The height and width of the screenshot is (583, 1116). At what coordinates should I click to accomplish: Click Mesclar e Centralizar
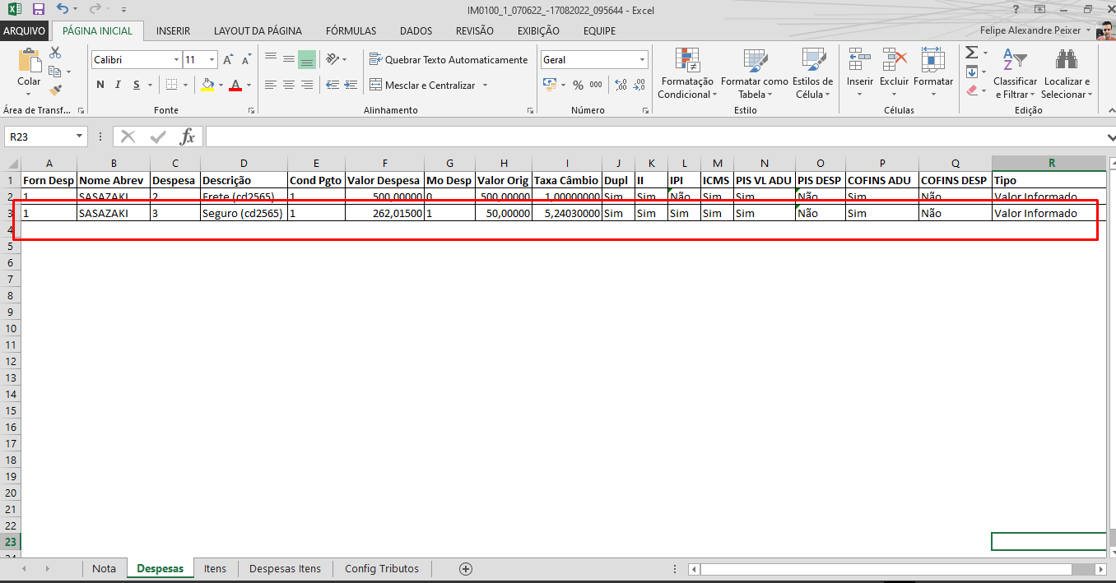pos(422,85)
